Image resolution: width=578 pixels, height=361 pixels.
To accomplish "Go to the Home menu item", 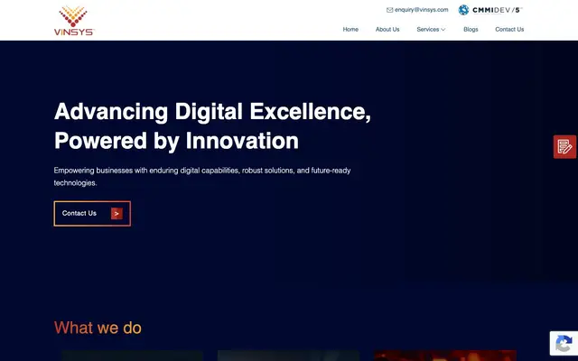I will [x=350, y=30].
